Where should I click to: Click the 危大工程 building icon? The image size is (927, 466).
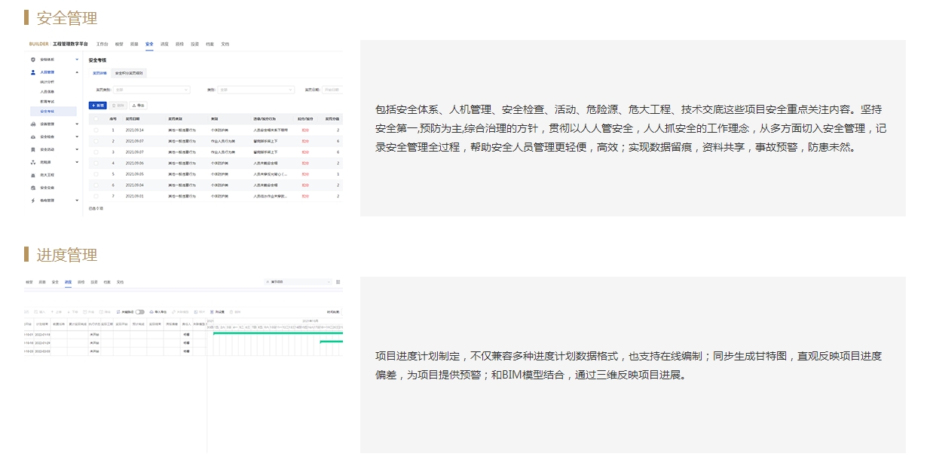(32, 175)
